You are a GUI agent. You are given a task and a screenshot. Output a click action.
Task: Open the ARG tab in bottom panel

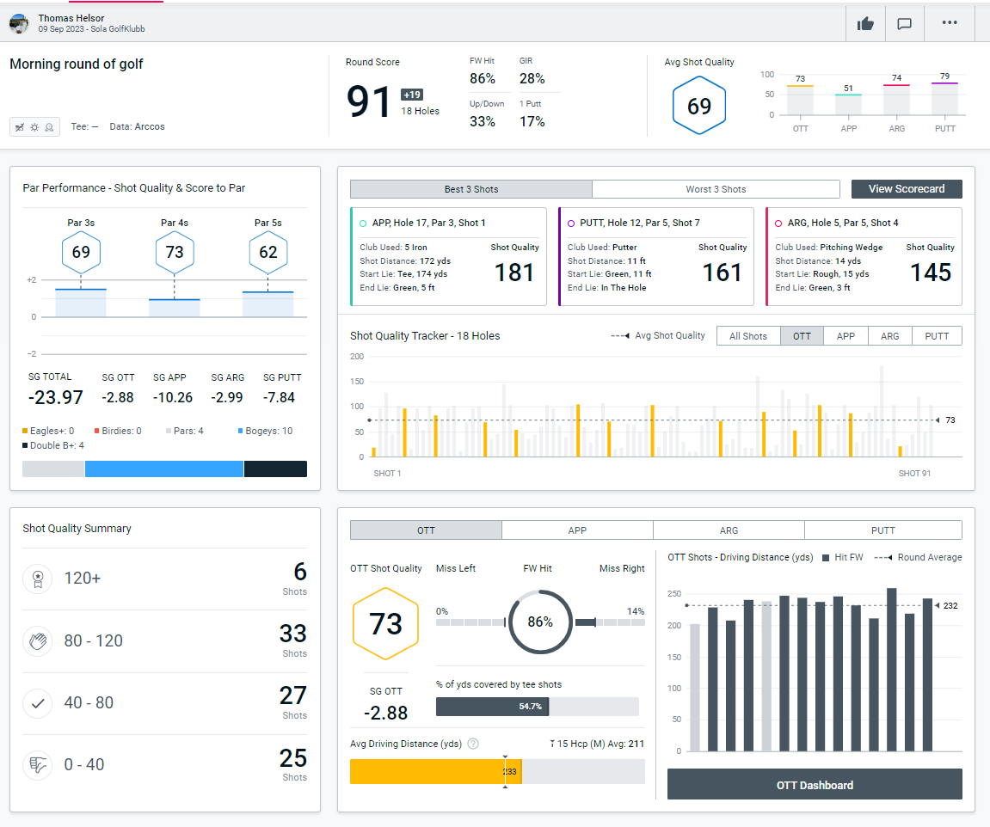pos(729,530)
